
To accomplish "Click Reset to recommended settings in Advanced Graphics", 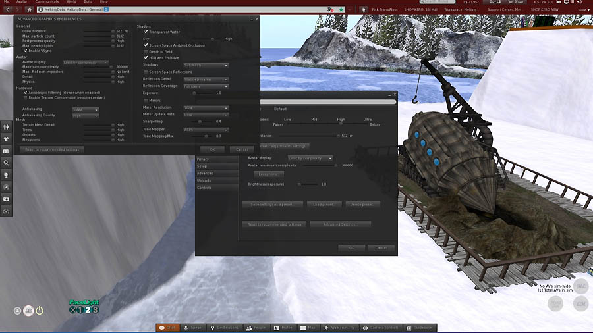I will (52, 150).
